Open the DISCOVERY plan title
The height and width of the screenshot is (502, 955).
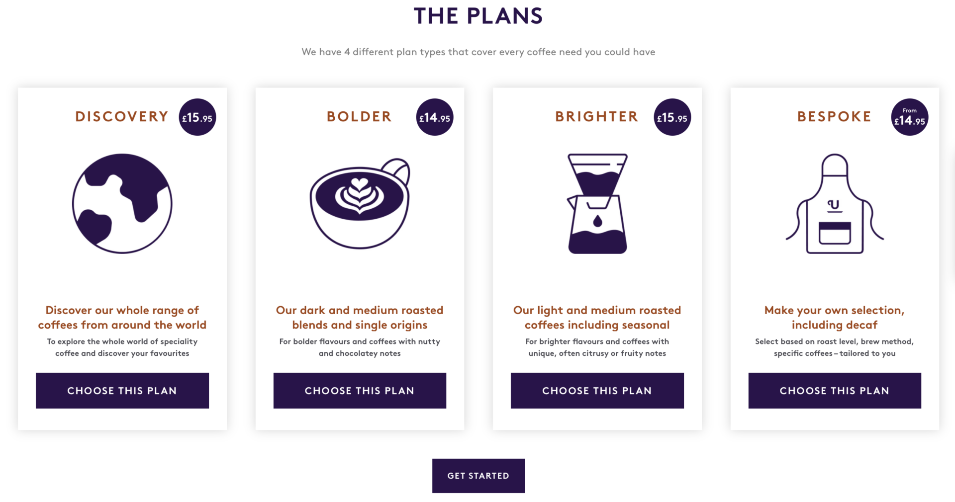[x=121, y=116]
